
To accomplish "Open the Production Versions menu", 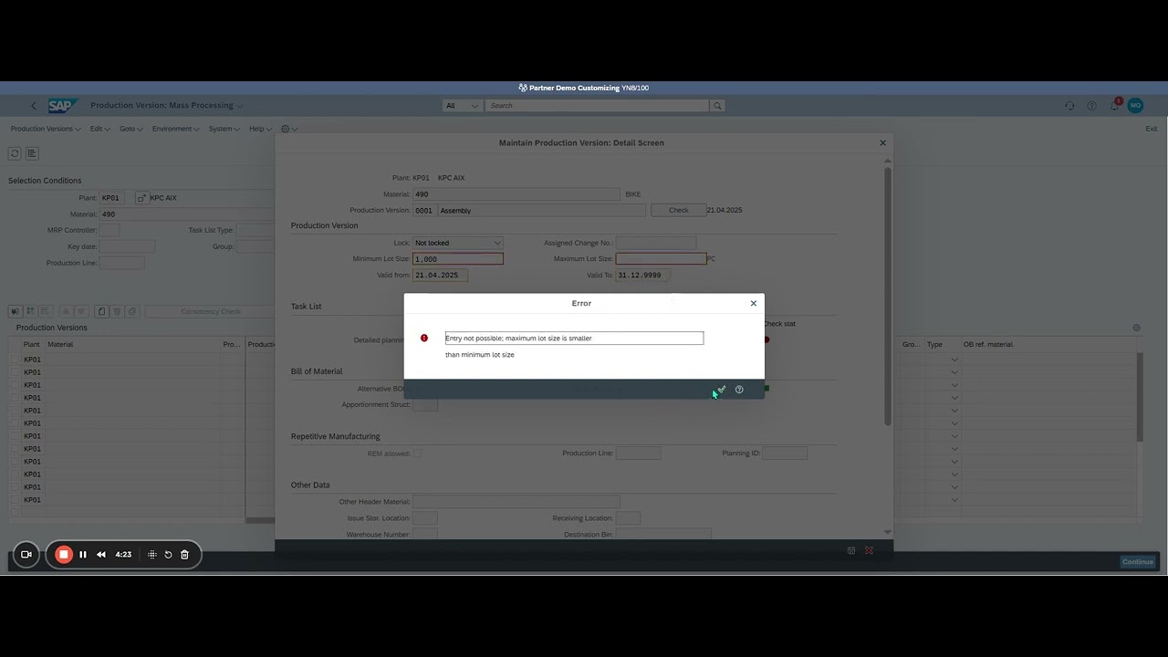I will coord(45,129).
